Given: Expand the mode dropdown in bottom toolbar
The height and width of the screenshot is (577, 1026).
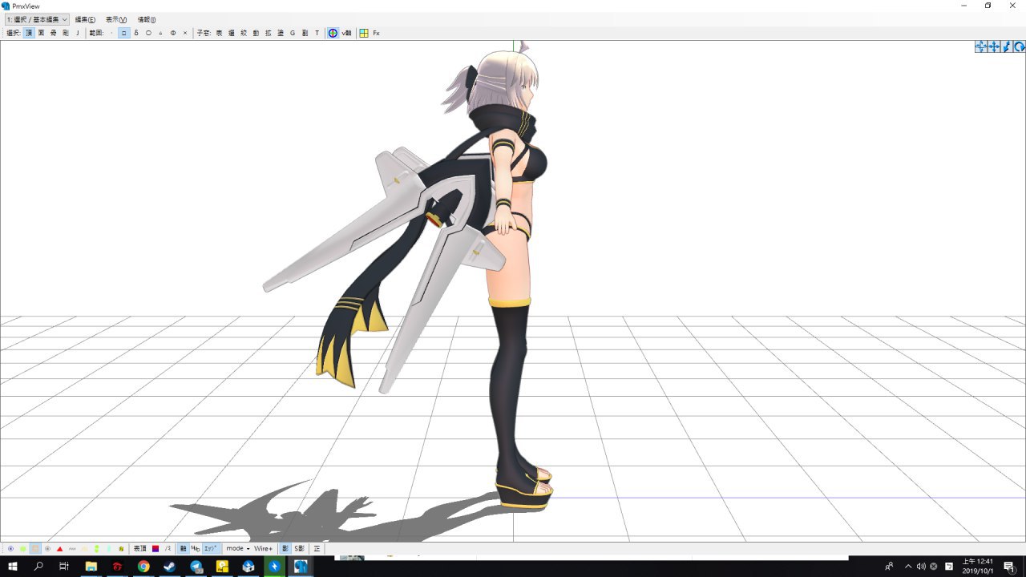Looking at the screenshot, I should click(x=237, y=549).
